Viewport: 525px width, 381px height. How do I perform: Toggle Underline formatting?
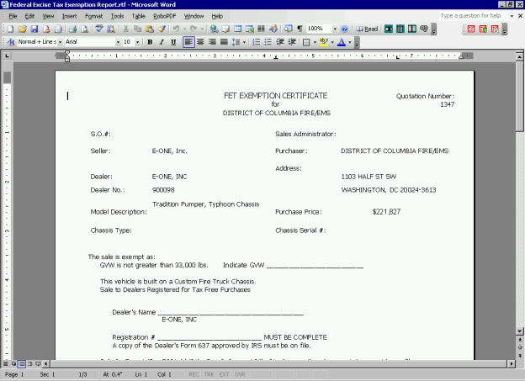click(173, 42)
